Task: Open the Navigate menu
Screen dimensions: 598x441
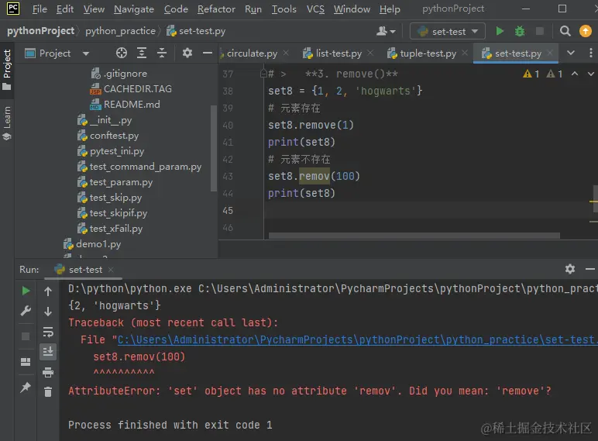Action: [x=134, y=9]
